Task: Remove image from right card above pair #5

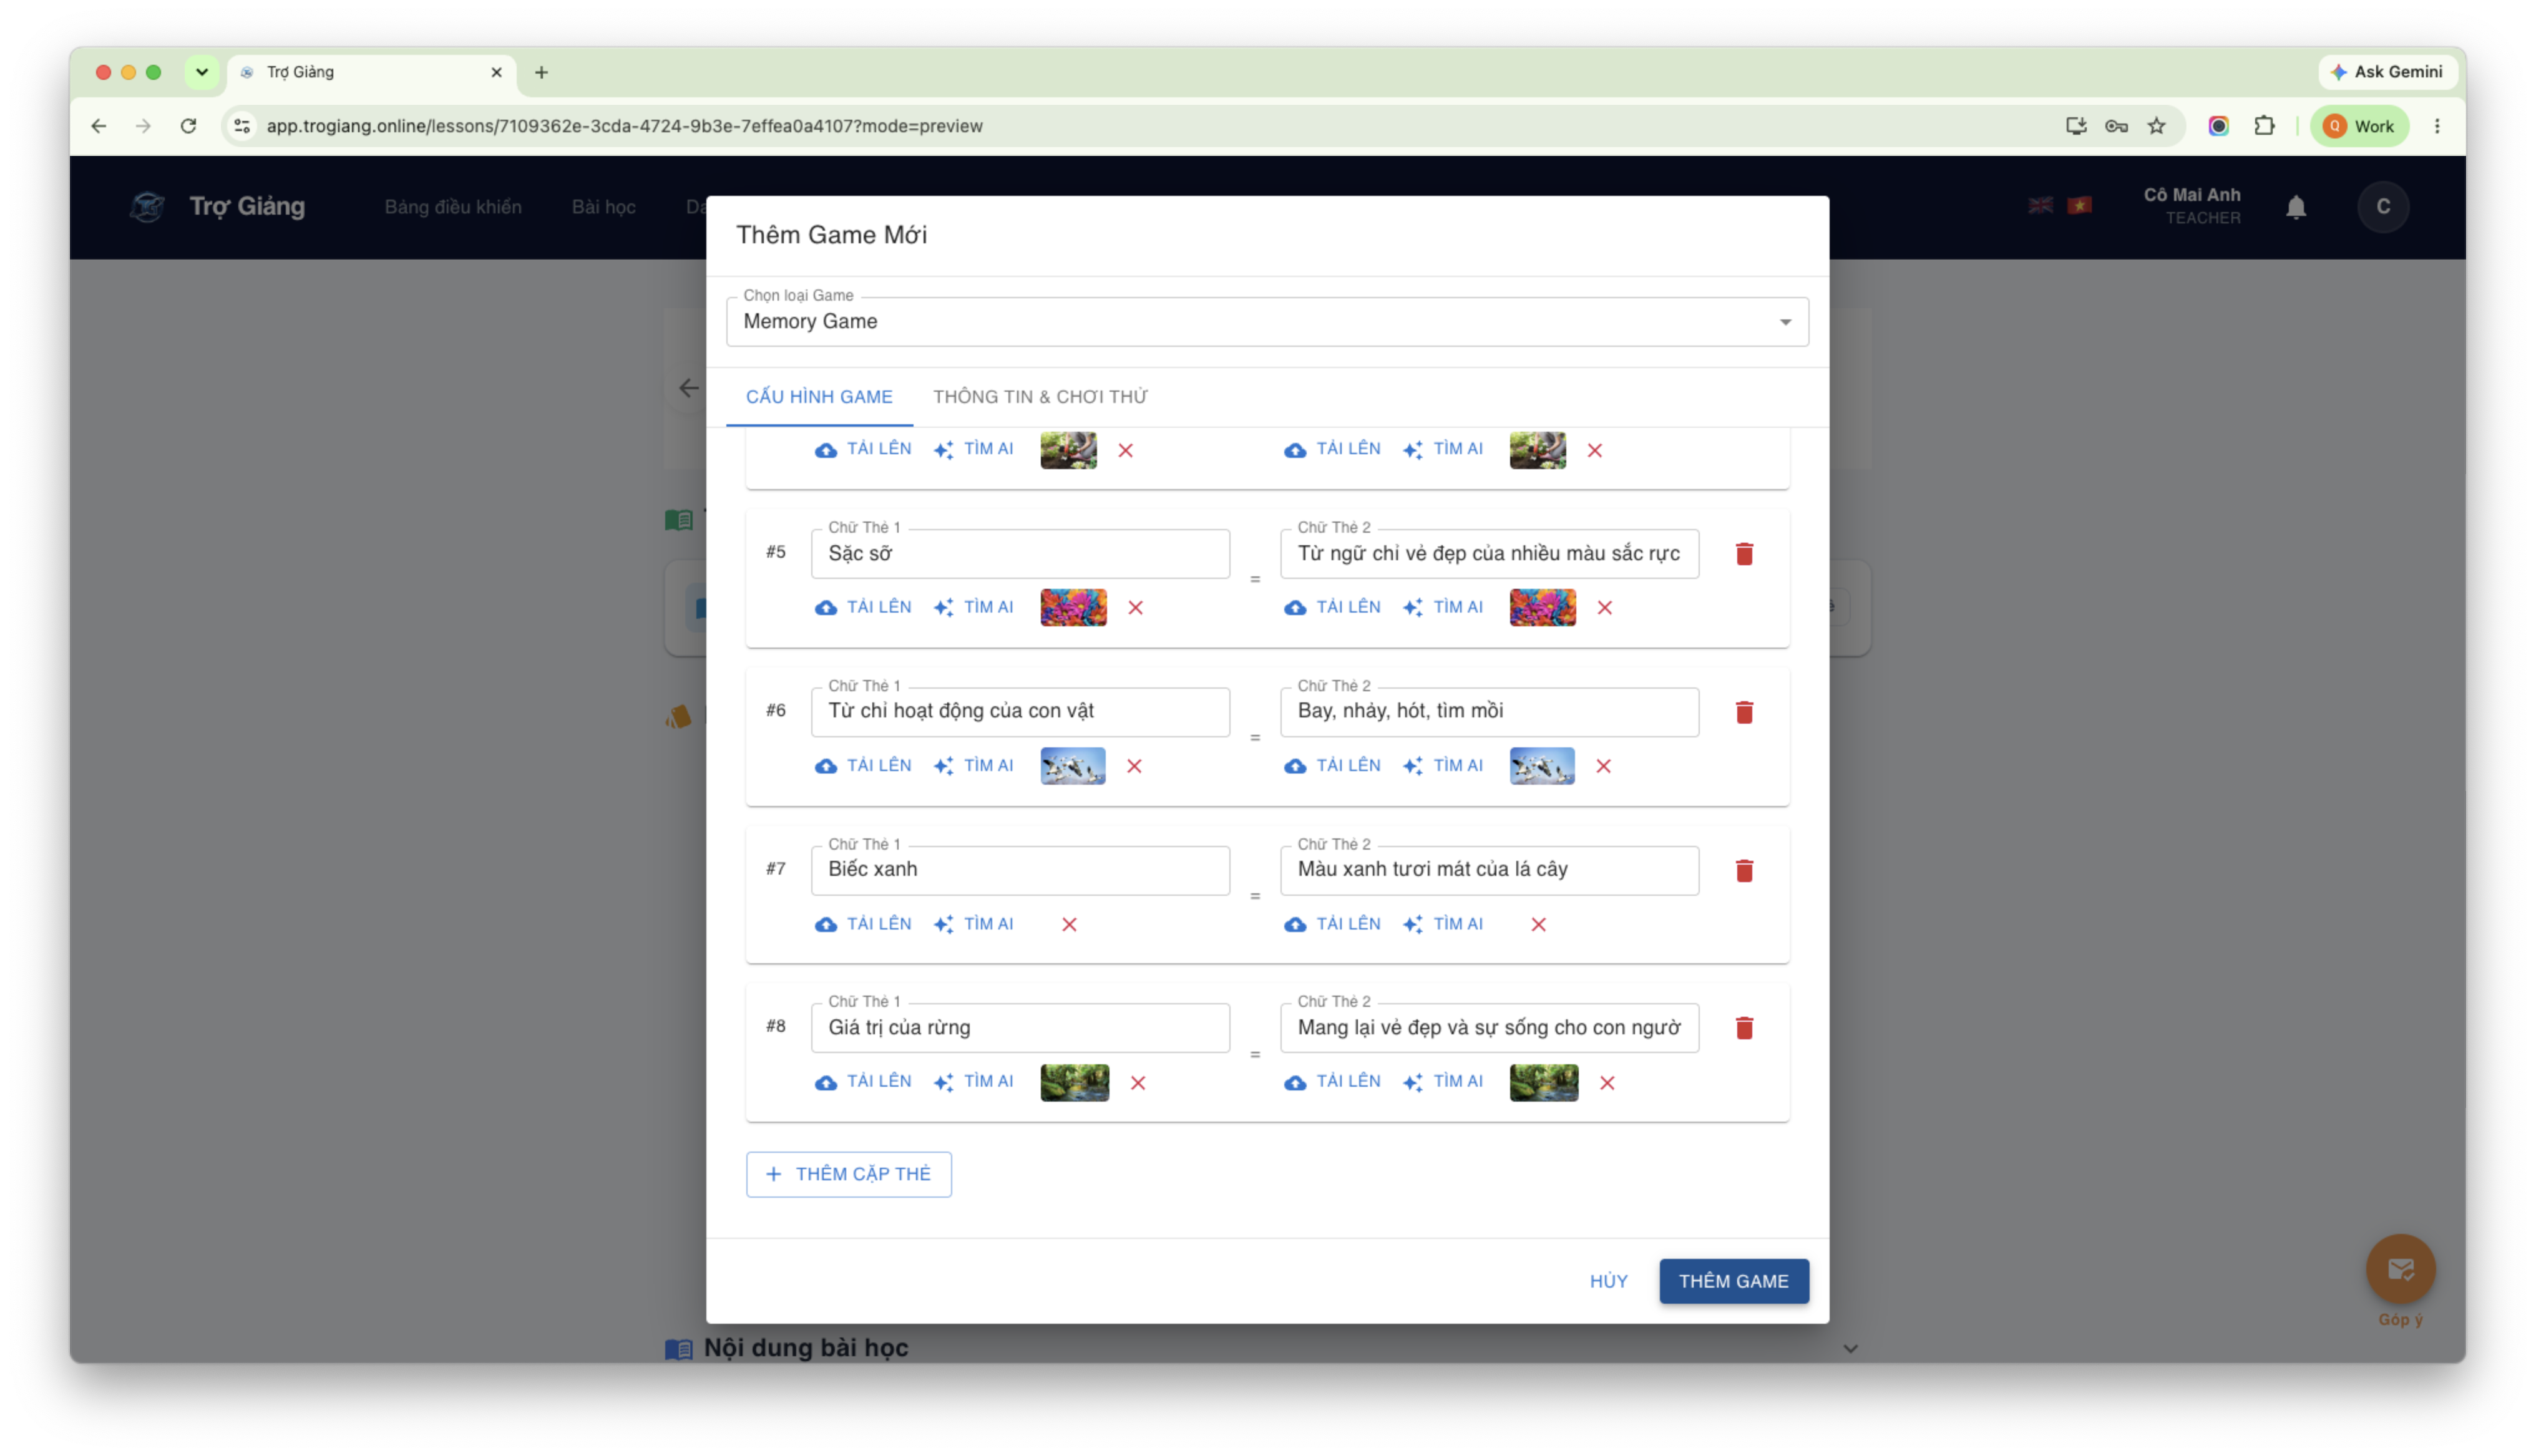Action: point(1594,450)
